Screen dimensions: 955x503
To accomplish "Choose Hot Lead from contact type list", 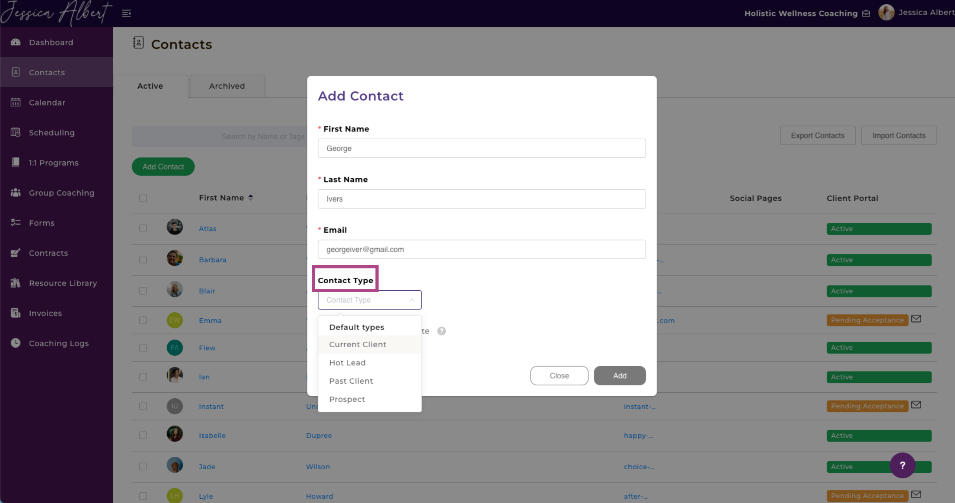I will tap(347, 363).
